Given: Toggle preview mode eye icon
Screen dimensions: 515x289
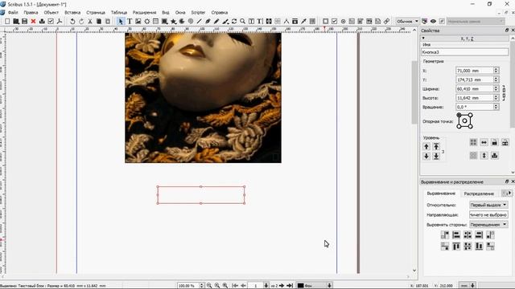Looking at the screenshot, I should (433, 22).
